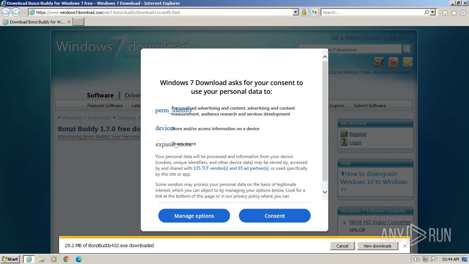The image size is (469, 264).
Task: Close the Download Bonzi Buddy tab
Action: click(69, 22)
